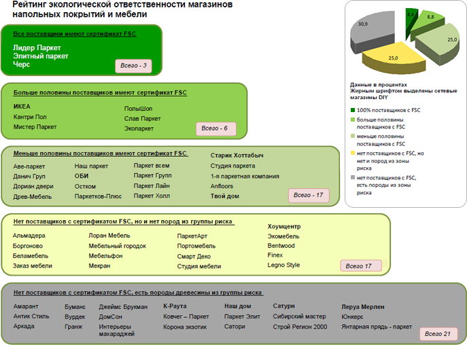Select 'Интерьеры махараджей' entry
Screen dimensions: 467x345
(x=117, y=330)
